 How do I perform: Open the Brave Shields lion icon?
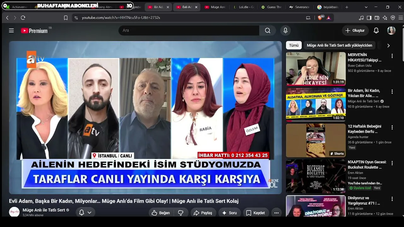(320, 18)
